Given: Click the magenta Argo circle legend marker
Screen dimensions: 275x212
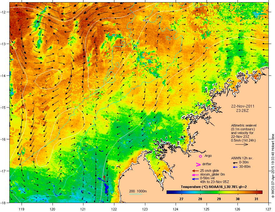Looking at the screenshot, I should click(x=200, y=156).
